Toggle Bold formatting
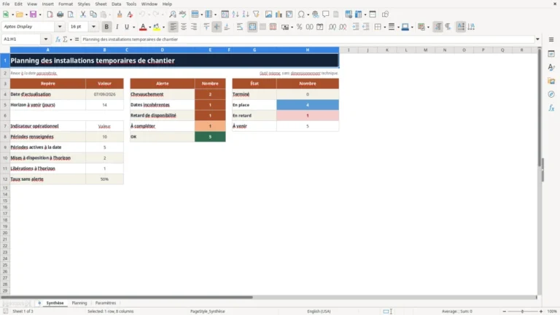560x315 pixels. point(106,27)
